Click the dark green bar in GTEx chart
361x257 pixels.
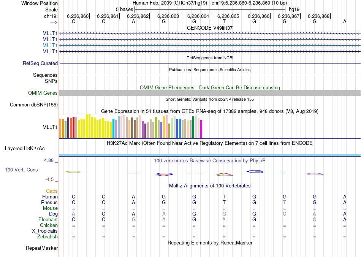(x=193, y=127)
